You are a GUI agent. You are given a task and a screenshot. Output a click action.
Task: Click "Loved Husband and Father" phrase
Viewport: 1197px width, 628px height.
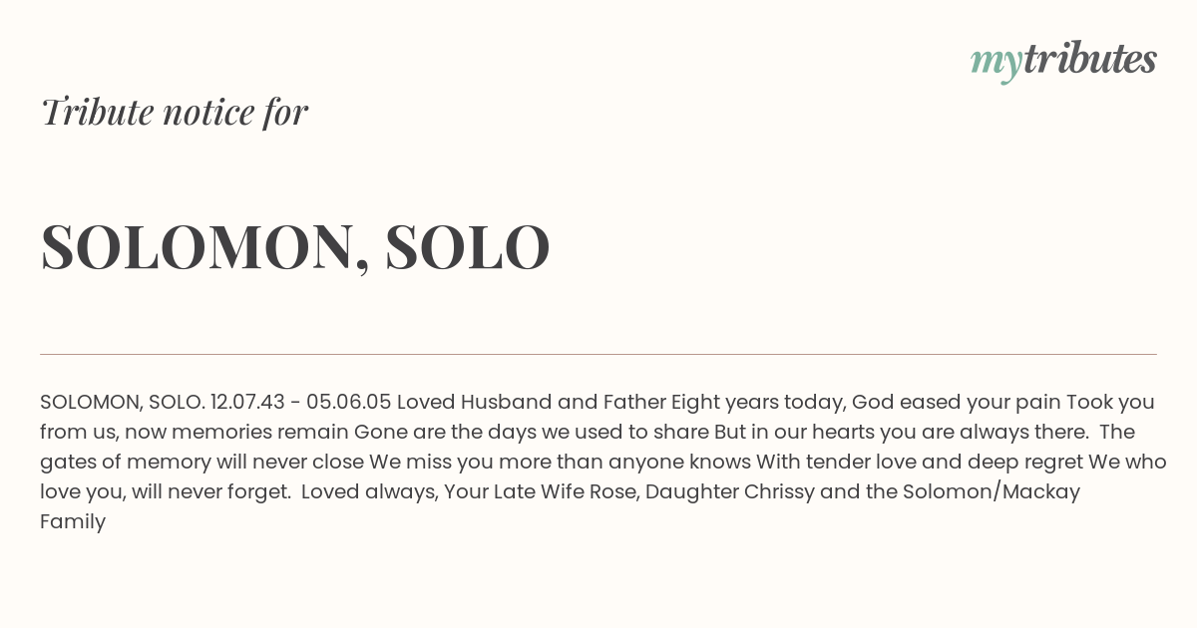(x=531, y=402)
